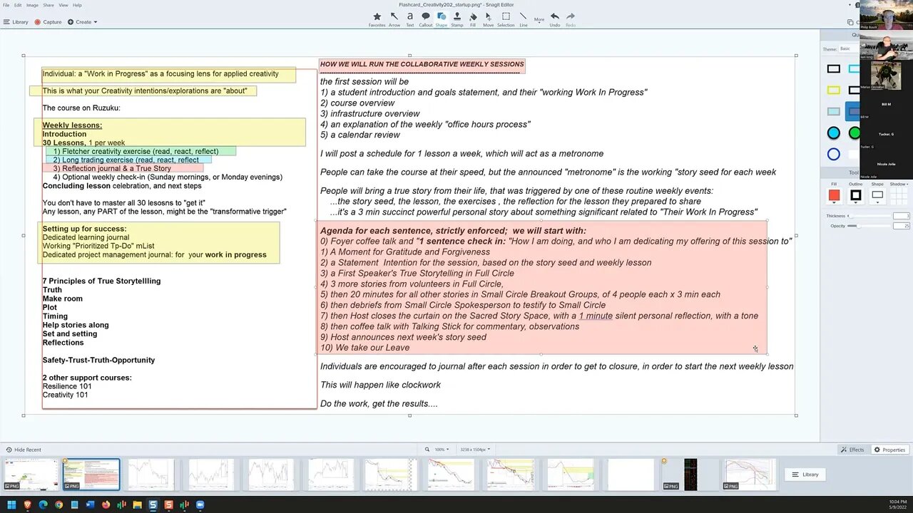Click the Library button in the tray

click(806, 475)
